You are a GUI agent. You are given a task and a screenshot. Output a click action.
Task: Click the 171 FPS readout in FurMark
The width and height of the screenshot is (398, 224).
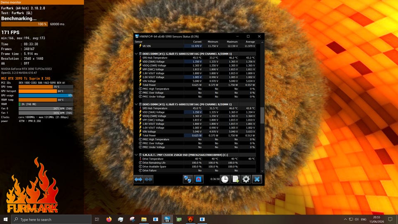coord(10,32)
